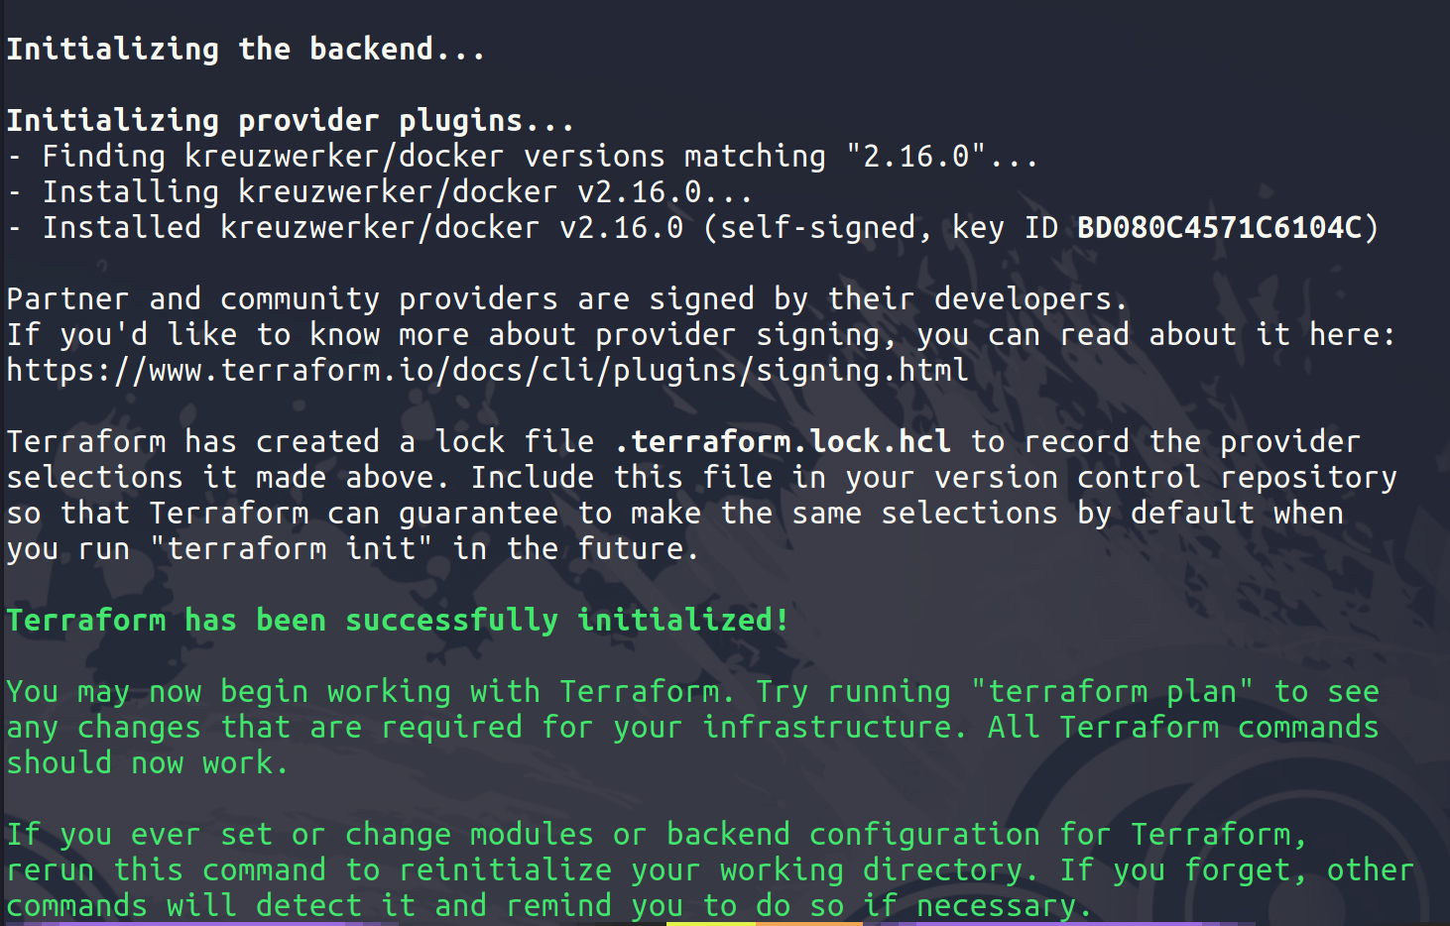
Task: Click the "Terraform has been successfully initialized!" message
Action: [x=398, y=621]
